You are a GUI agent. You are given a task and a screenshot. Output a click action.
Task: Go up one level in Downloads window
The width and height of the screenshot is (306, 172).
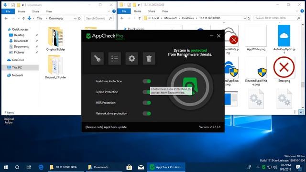pos(23,18)
